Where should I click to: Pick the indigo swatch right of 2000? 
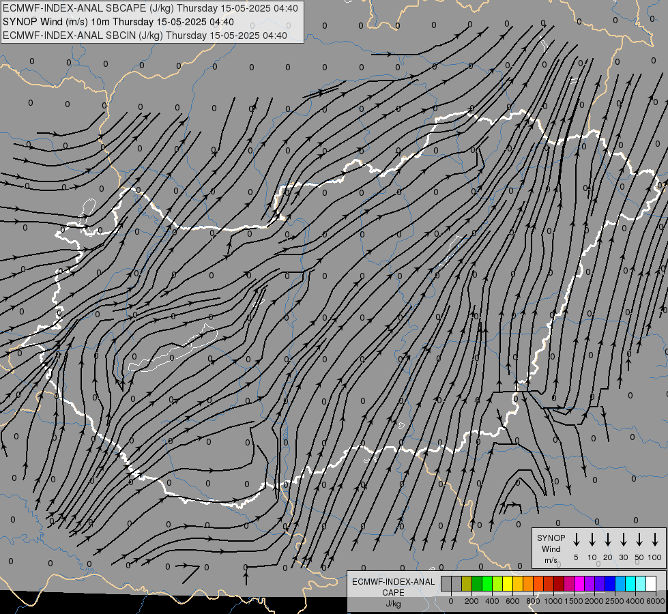[599, 583]
